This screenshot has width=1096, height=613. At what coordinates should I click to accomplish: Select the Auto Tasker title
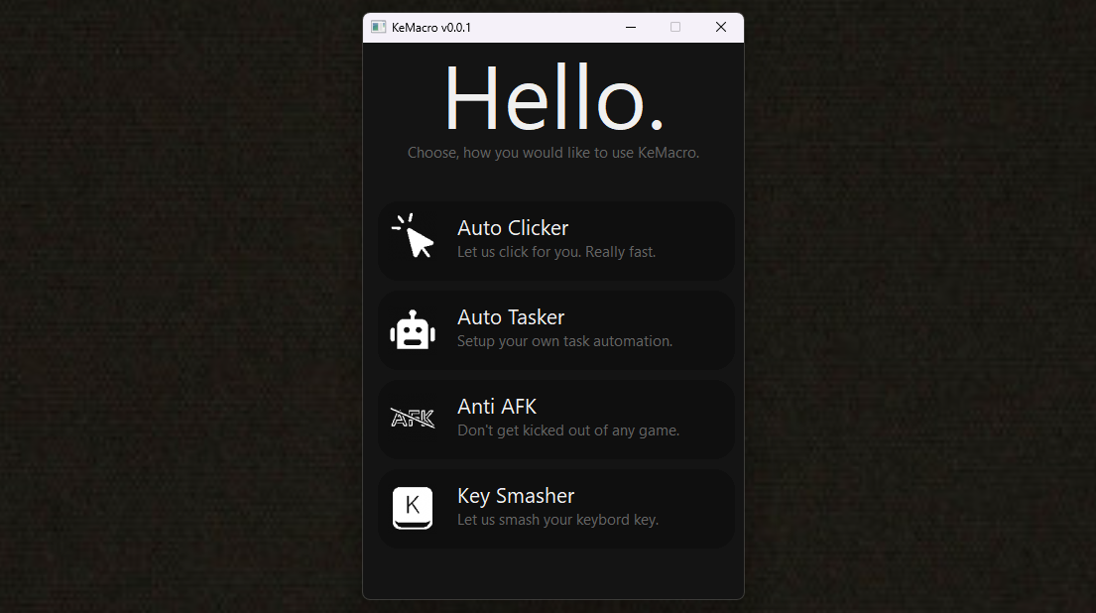click(510, 317)
